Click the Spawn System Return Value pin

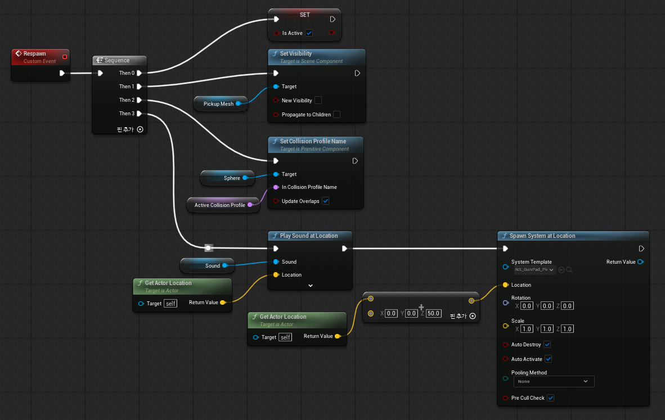[x=640, y=262]
